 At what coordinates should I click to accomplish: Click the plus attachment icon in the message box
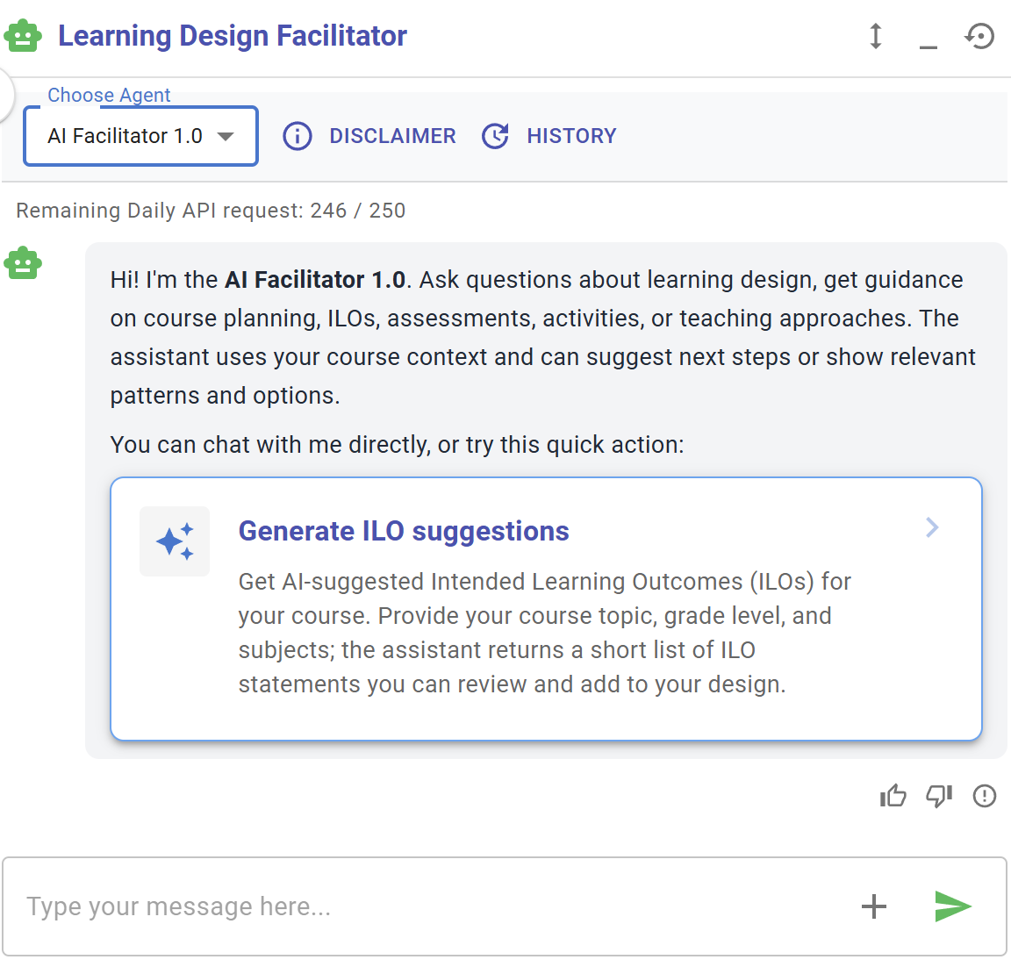point(874,906)
